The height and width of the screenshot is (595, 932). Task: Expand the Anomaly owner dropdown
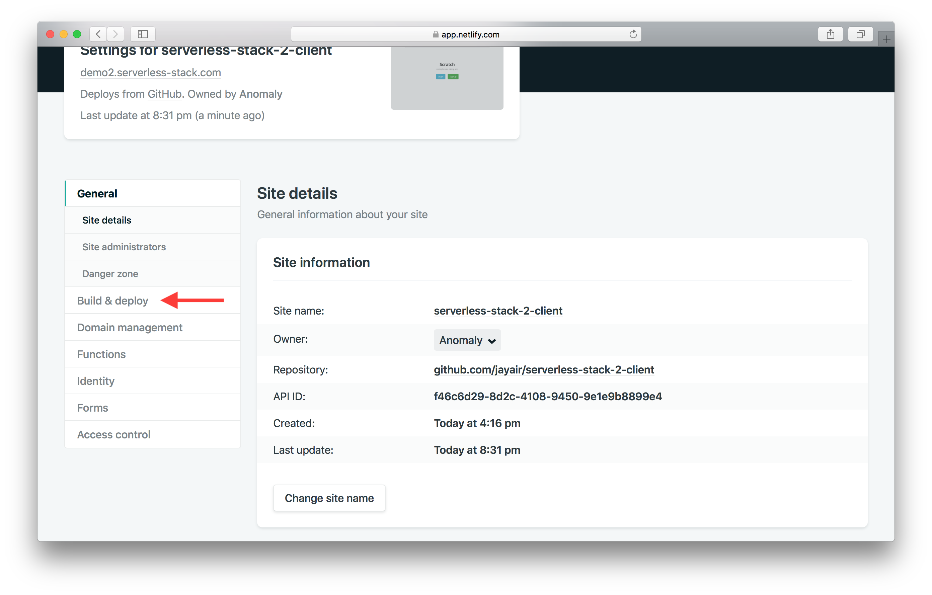(x=467, y=340)
